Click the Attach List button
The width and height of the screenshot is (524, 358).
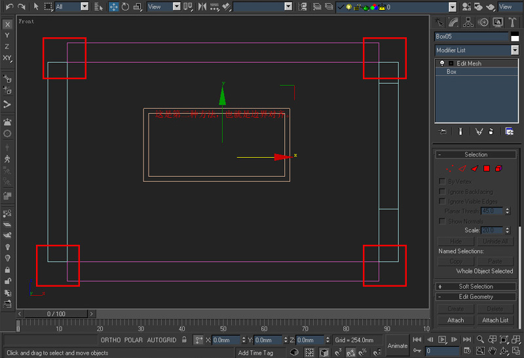pyautogui.click(x=495, y=320)
